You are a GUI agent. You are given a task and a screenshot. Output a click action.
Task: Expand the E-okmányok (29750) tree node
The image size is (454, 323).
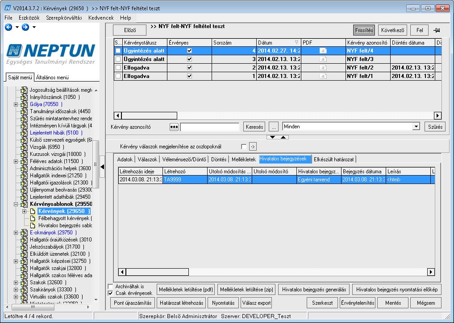(x=16, y=233)
